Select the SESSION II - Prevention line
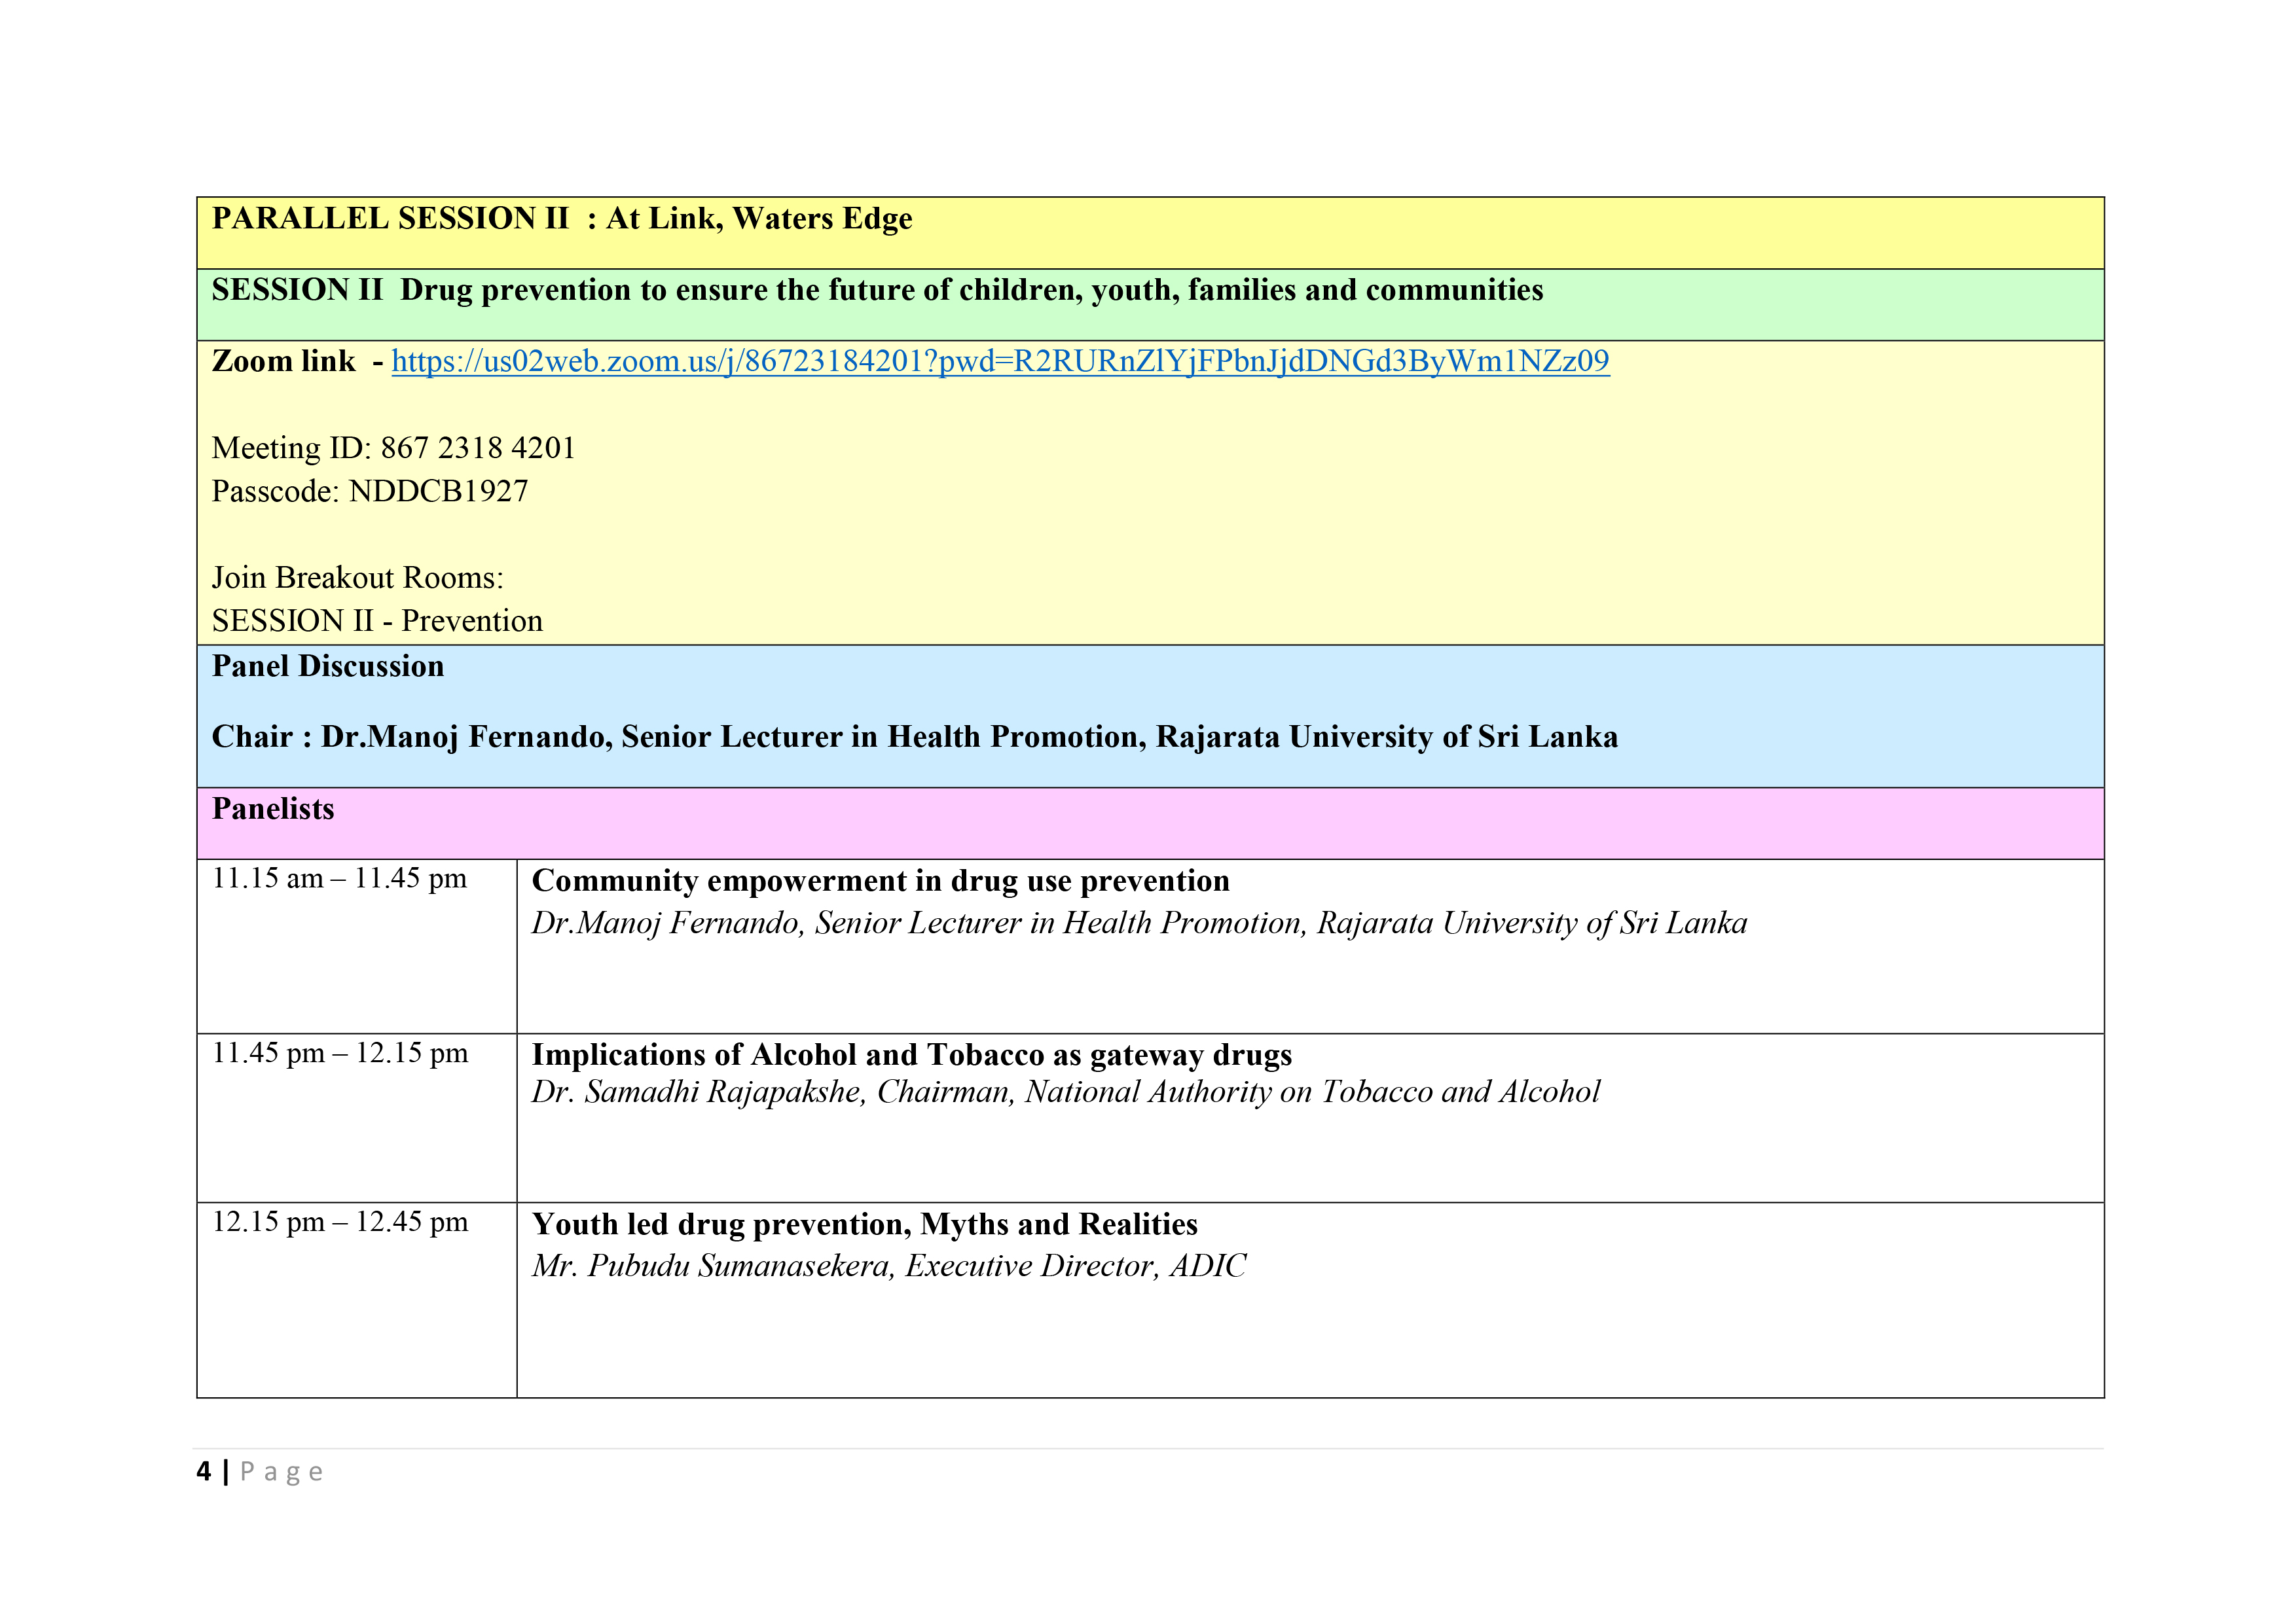The height and width of the screenshot is (1623, 2296). (x=377, y=622)
